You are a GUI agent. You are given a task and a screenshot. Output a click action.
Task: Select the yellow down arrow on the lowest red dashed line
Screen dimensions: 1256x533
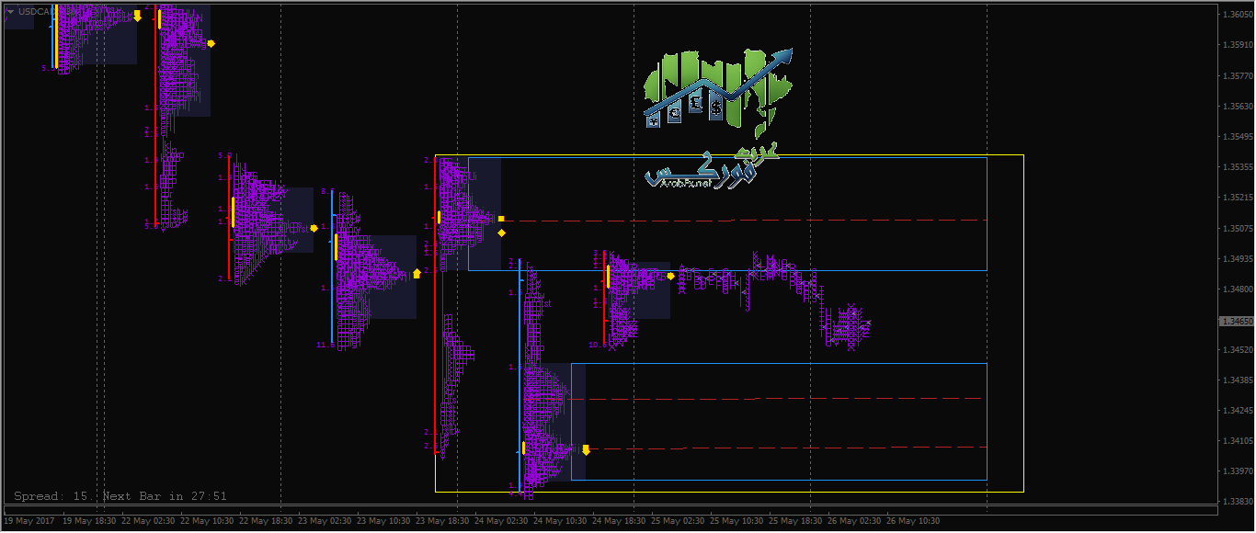pos(586,449)
